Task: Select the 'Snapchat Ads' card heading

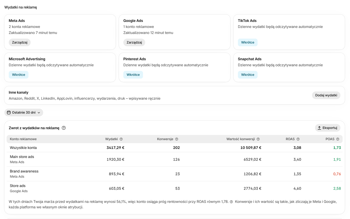Action: 250,59
